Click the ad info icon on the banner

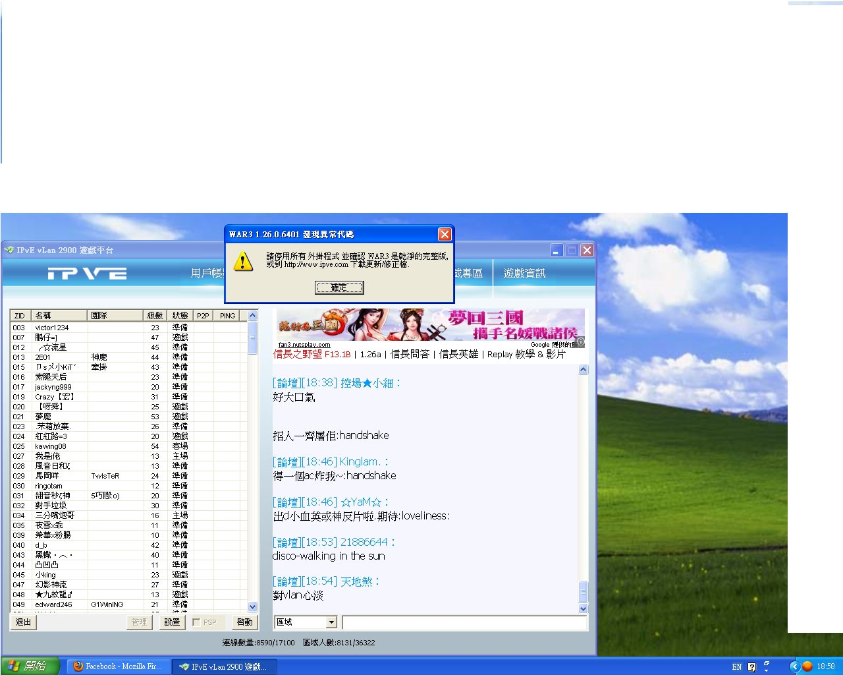[x=580, y=342]
